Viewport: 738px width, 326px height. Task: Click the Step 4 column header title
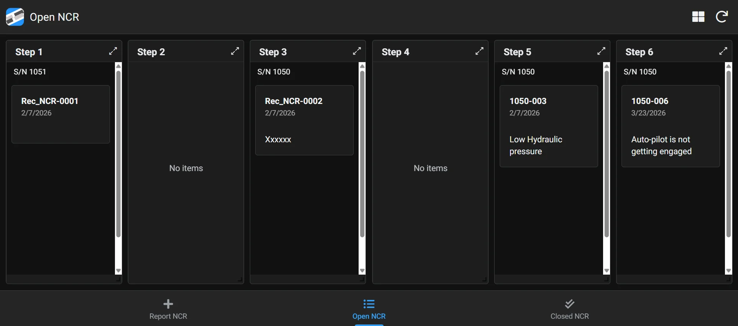click(x=396, y=52)
